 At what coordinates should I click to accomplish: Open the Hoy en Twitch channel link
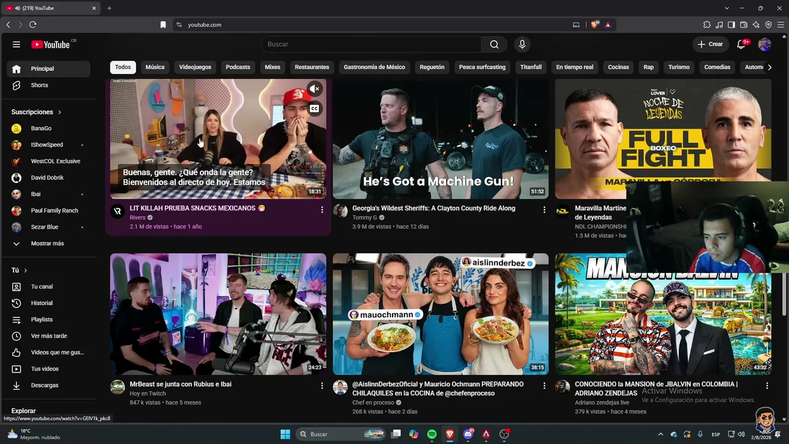[x=148, y=393]
